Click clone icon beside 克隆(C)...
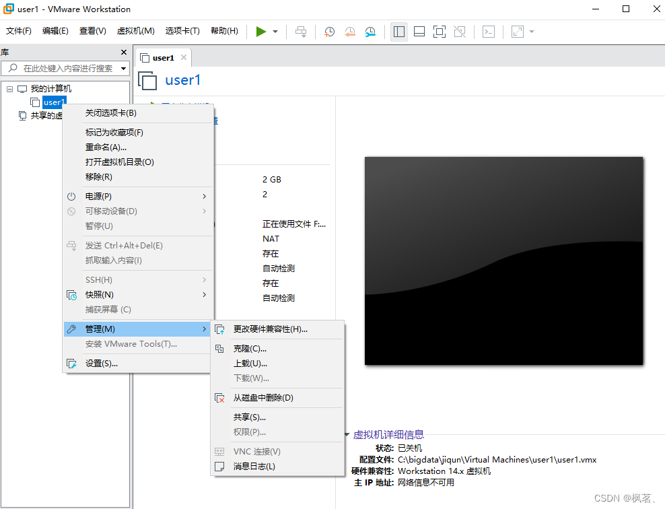 pyautogui.click(x=219, y=349)
